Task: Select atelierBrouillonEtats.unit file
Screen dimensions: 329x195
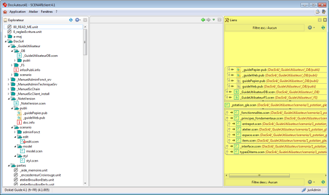Action: pyautogui.click(x=37, y=180)
